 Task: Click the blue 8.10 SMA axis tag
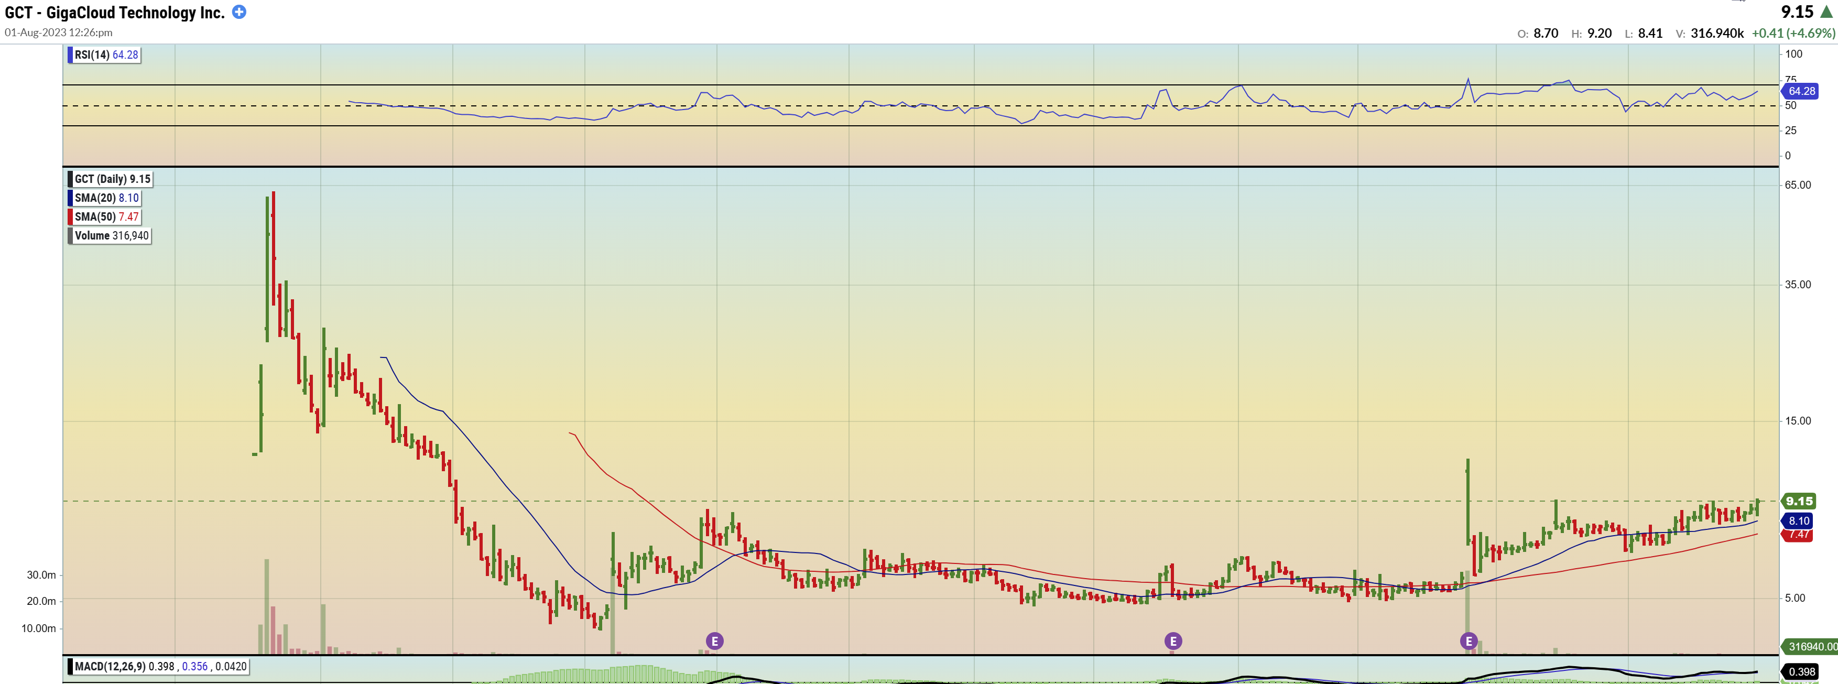coord(1799,520)
